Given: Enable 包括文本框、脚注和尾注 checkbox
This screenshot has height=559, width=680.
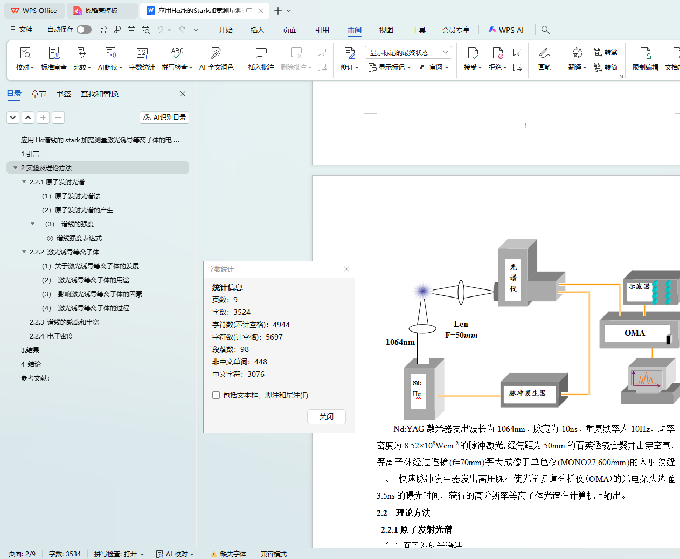Looking at the screenshot, I should pos(216,395).
